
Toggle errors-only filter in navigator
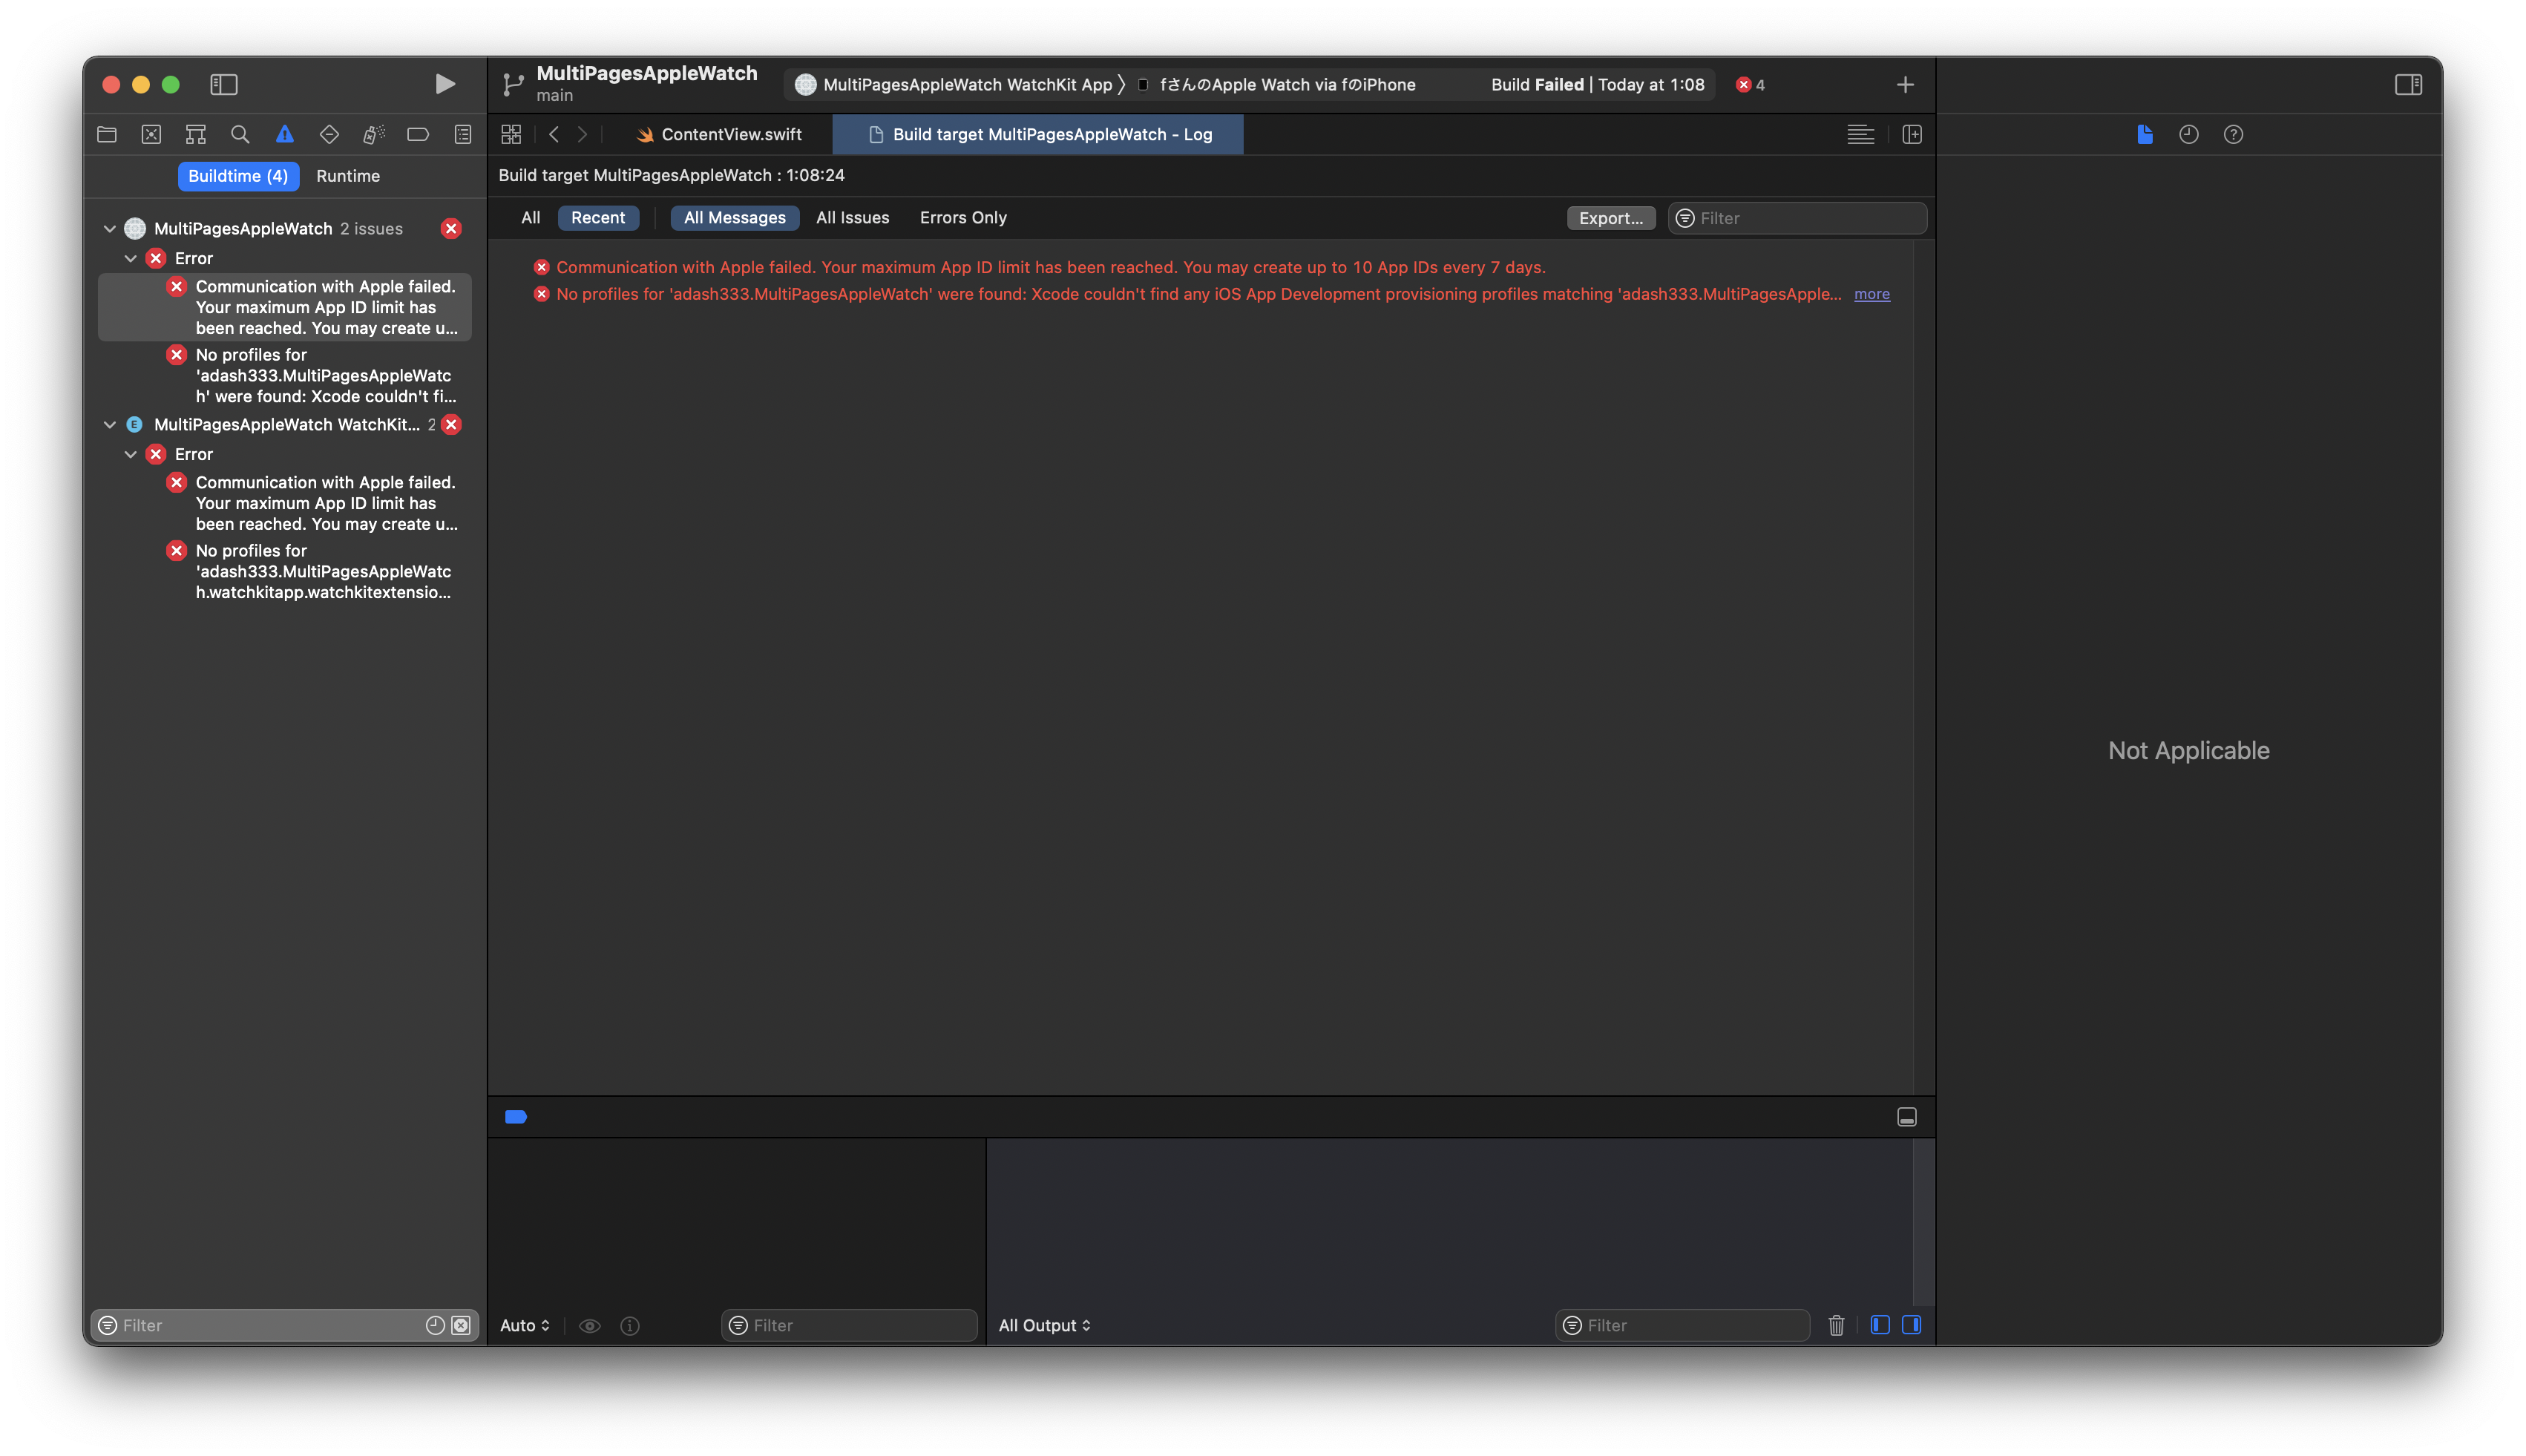point(461,1325)
